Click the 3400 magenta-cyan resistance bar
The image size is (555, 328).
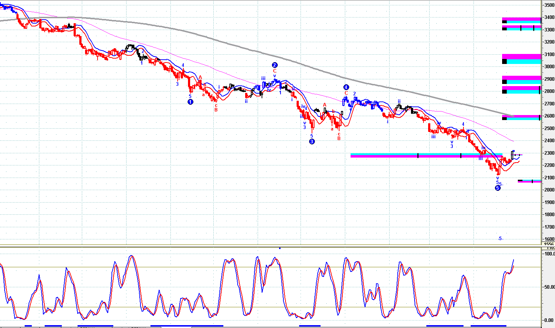(522, 20)
